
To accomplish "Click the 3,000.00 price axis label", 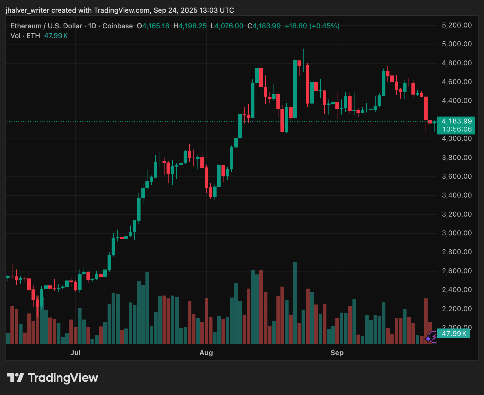I will (x=457, y=233).
